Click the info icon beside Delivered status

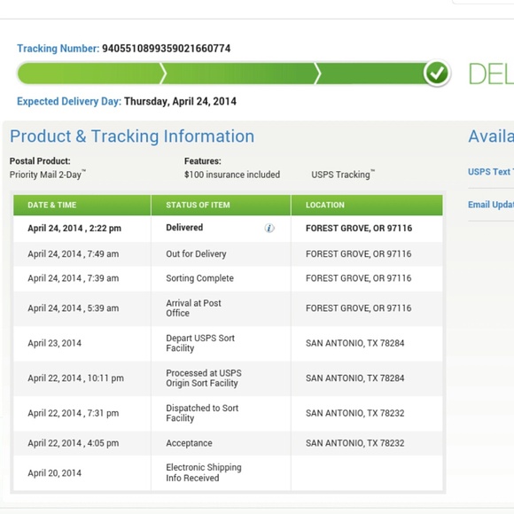(x=269, y=228)
